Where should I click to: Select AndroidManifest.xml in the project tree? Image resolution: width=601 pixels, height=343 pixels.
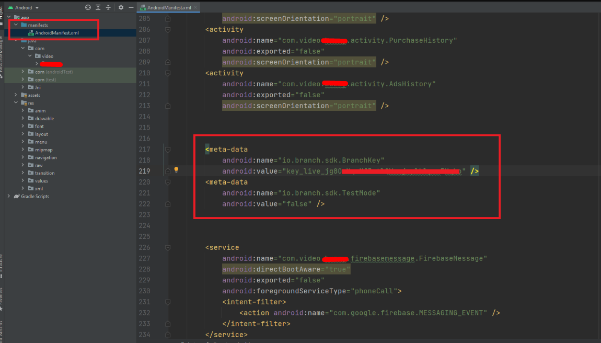coord(56,33)
